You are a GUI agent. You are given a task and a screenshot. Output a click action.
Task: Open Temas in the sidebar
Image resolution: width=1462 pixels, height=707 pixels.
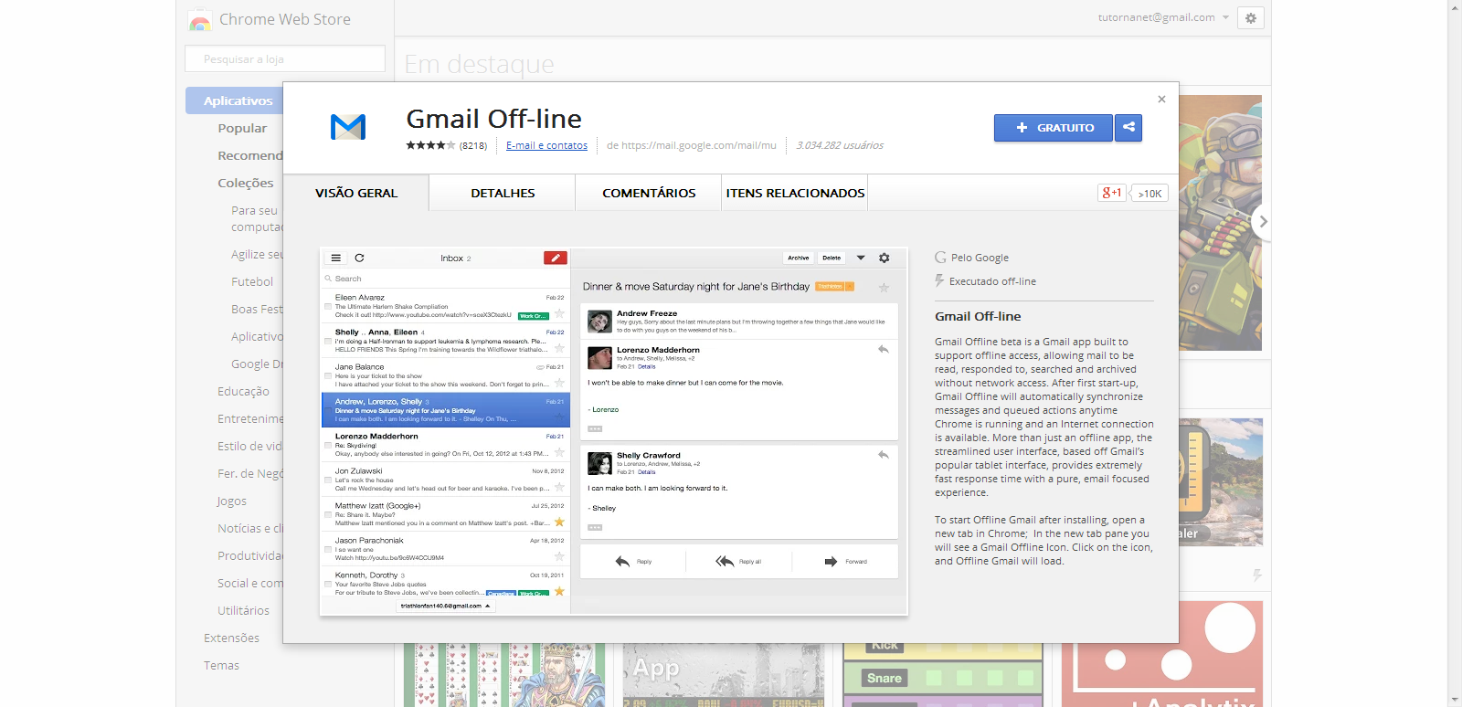coord(221,665)
